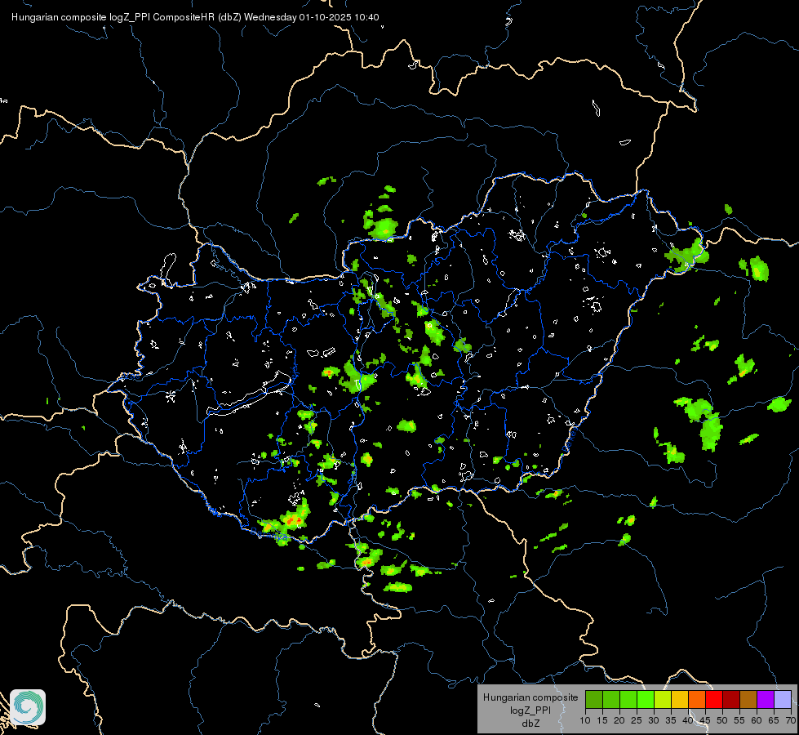Click the legend scale value '50'
Screen dimensions: 799x735
[722, 721]
